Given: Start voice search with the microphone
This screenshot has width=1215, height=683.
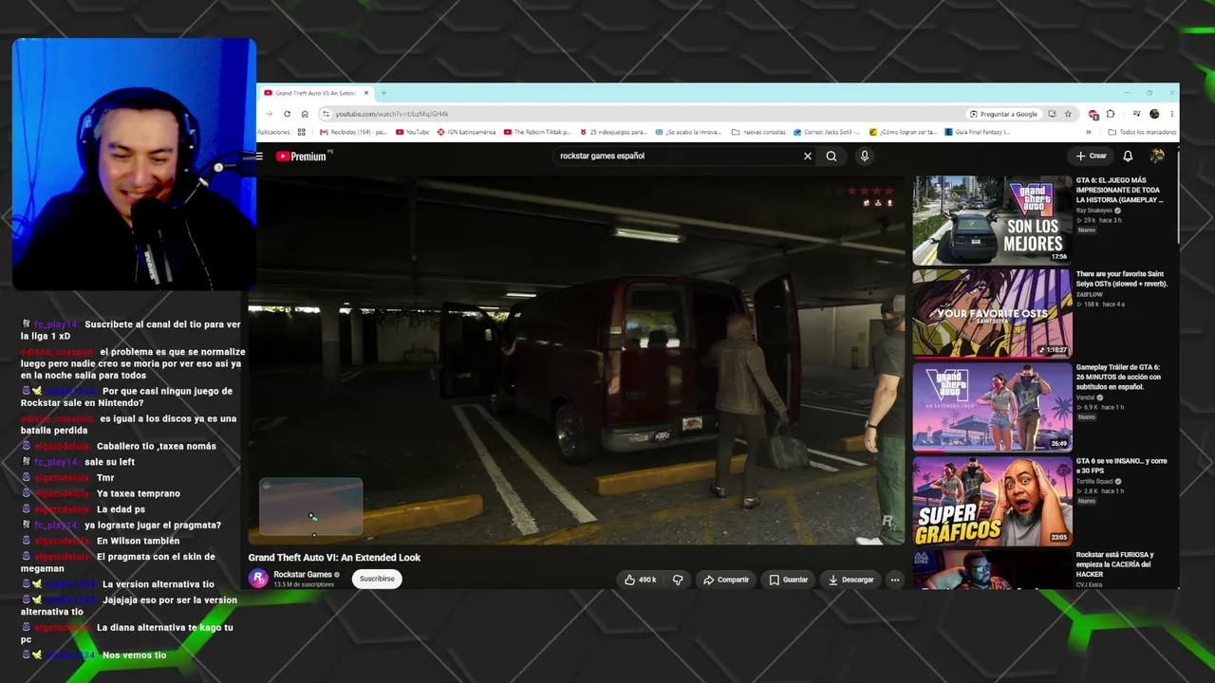Looking at the screenshot, I should (x=864, y=157).
